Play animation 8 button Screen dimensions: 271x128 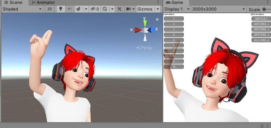pyautogui.click(x=174, y=56)
